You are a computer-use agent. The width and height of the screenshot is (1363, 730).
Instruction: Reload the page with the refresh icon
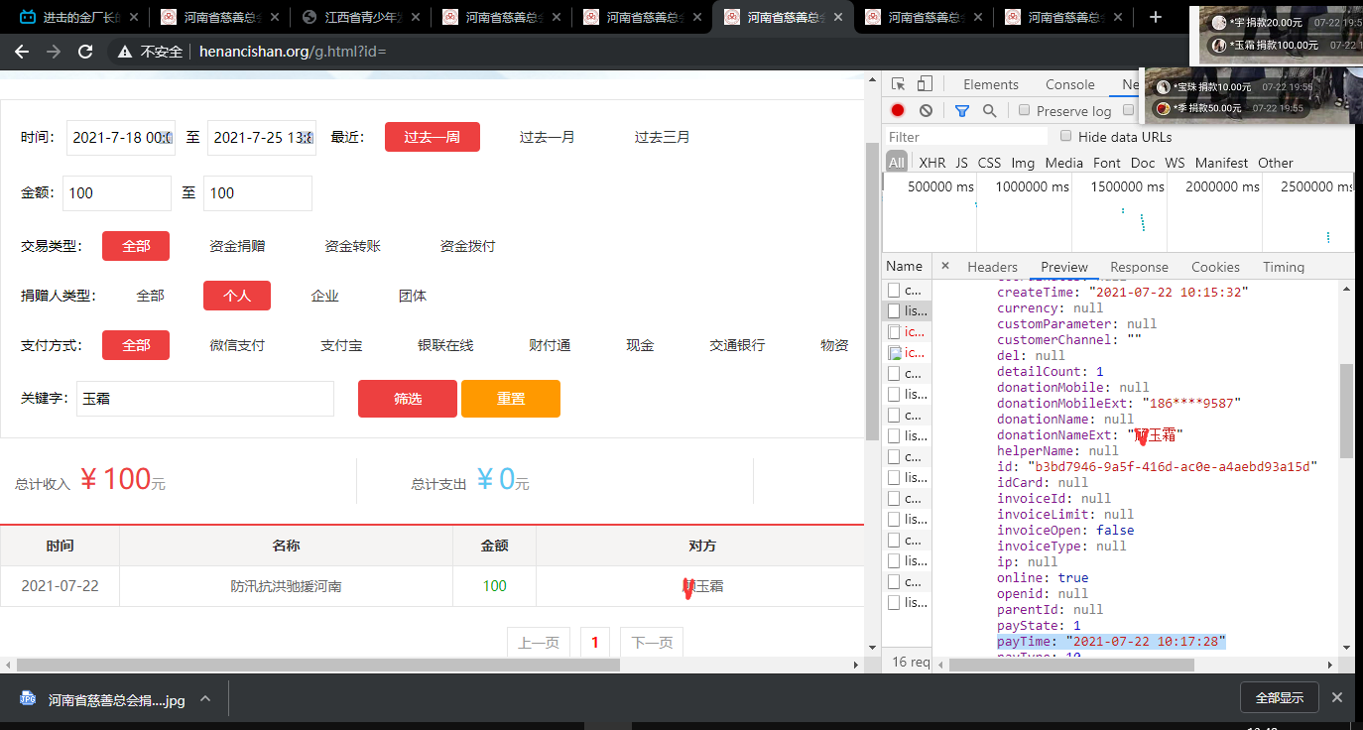(85, 52)
